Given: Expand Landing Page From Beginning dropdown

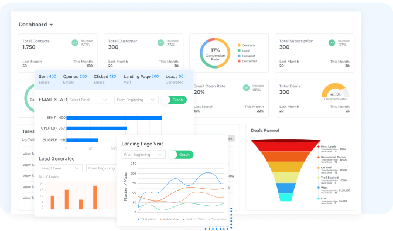Looking at the screenshot, I should point(143,155).
